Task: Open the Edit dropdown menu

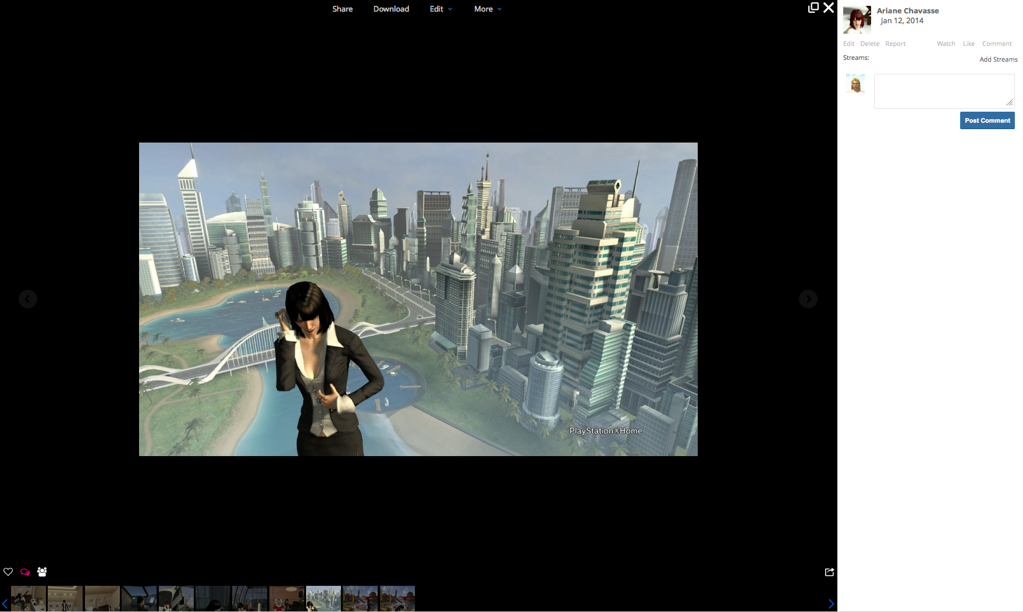Action: 441,9
